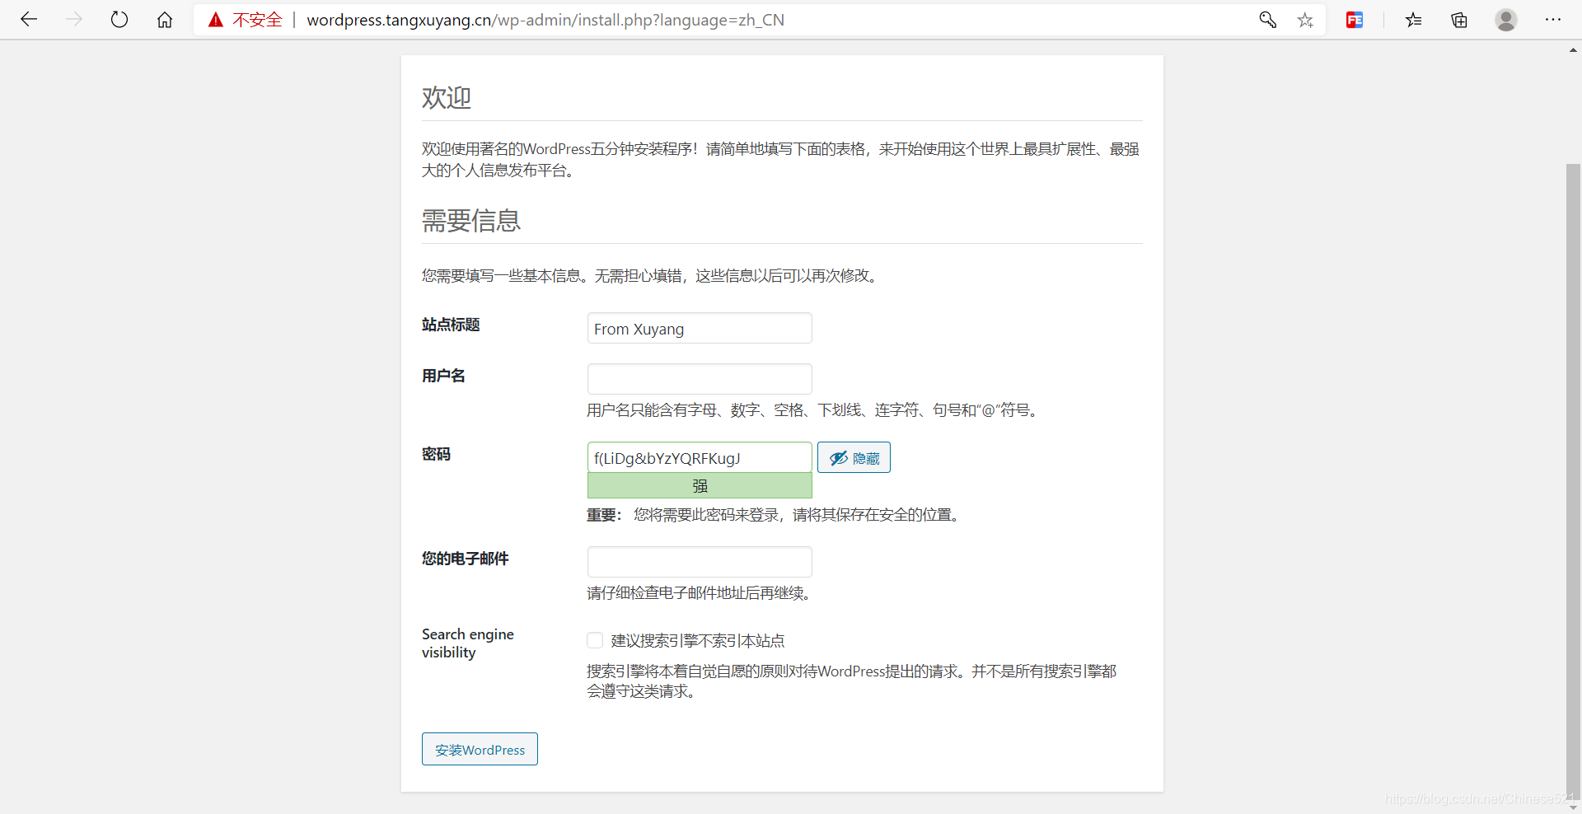Open the saved password key icon
The image size is (1582, 814).
[1267, 20]
